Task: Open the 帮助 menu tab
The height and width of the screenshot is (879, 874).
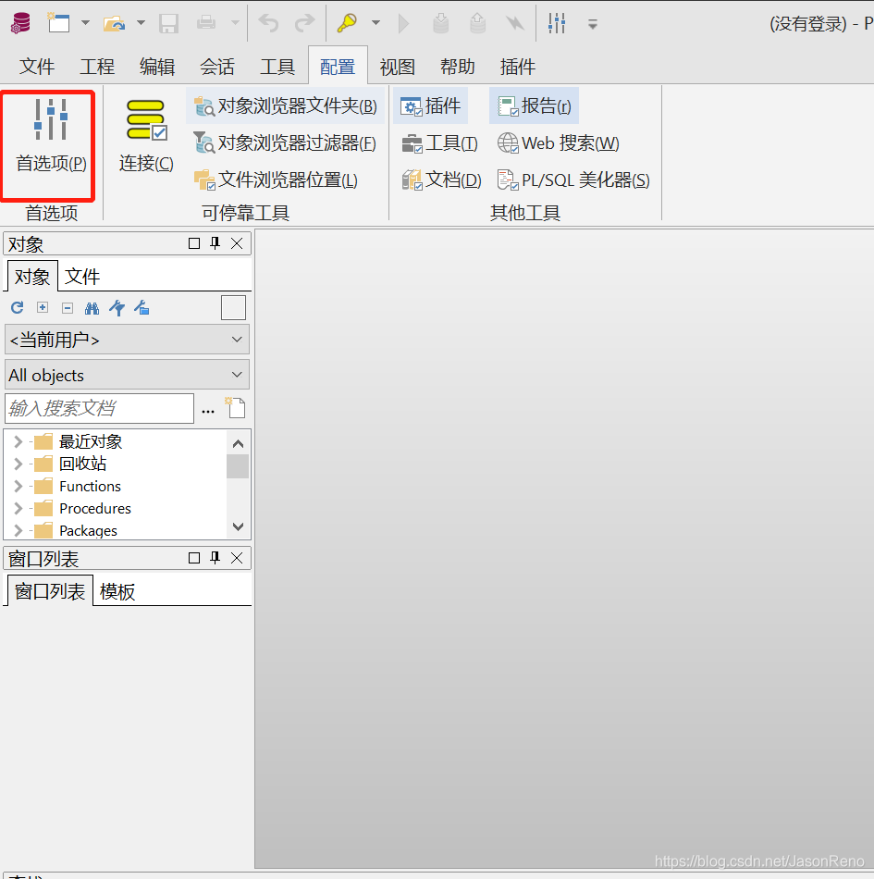Action: coord(457,67)
